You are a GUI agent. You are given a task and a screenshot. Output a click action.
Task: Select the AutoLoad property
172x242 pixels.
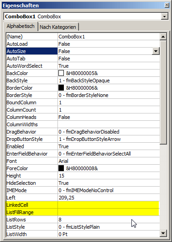(32, 44)
